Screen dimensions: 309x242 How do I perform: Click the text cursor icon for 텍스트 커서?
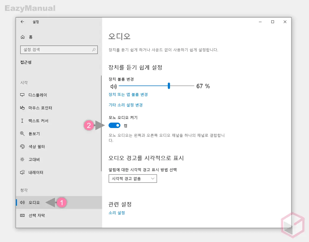pyautogui.click(x=22, y=121)
